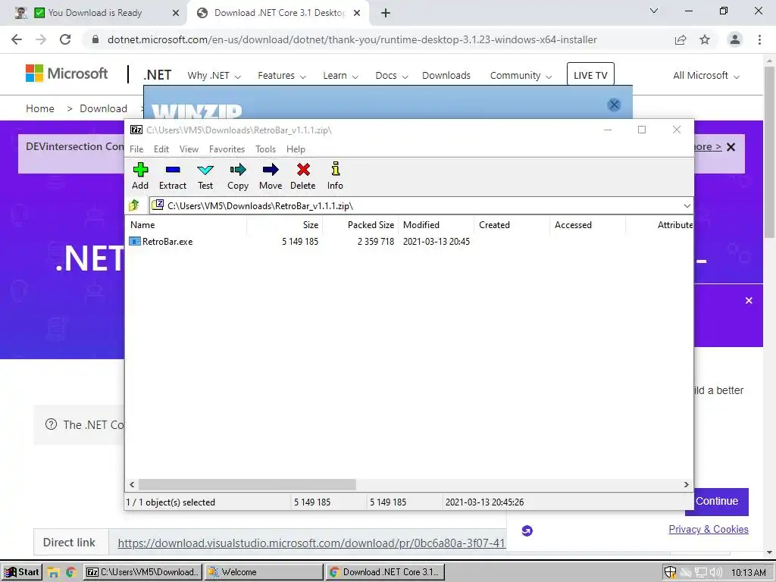Click the 7-Zip horizontal scrollbar thumb
Viewport: 776px width, 582px height.
[247, 484]
